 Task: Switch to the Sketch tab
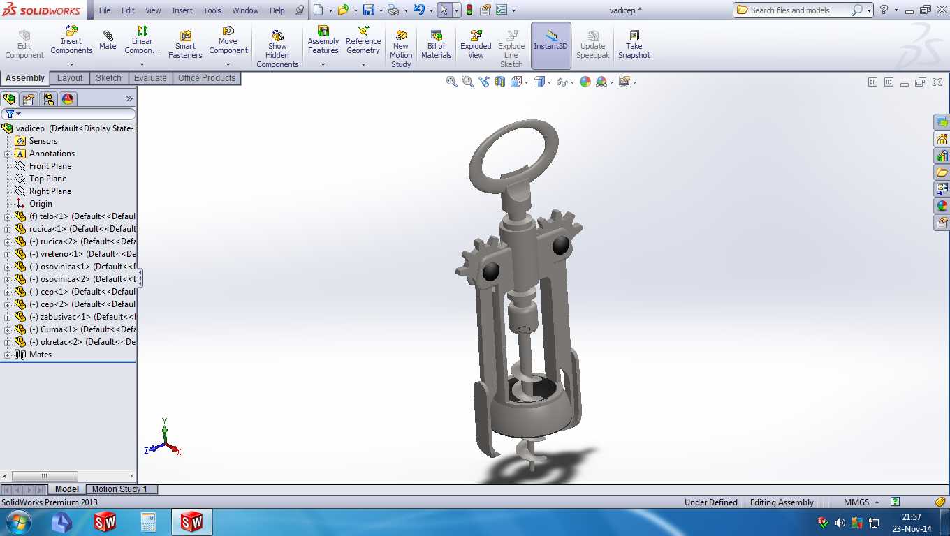click(x=108, y=78)
